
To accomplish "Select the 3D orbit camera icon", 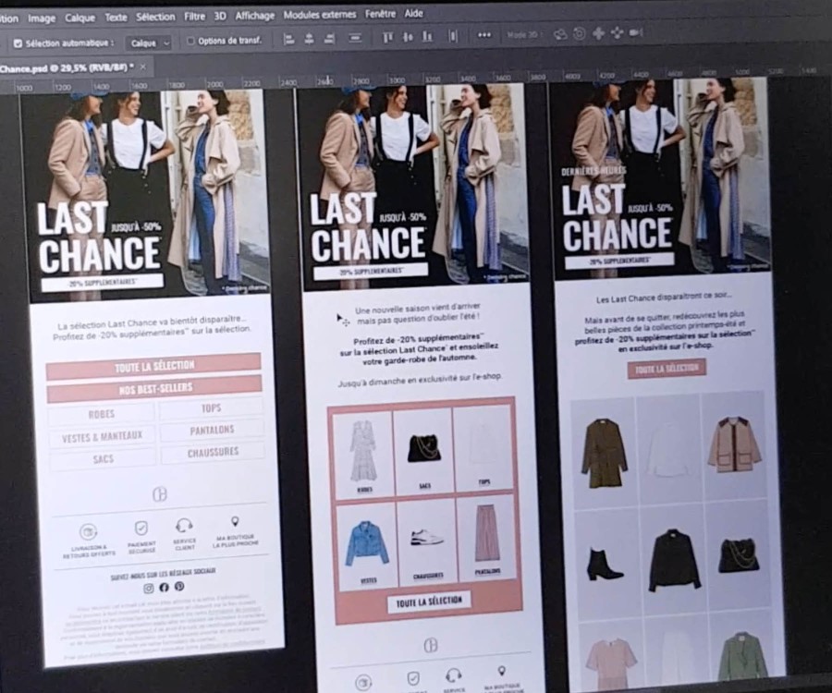I will tap(560, 33).
